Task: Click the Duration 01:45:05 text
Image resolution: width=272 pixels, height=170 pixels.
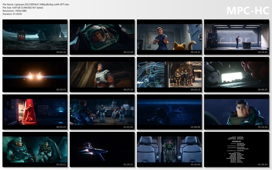Action: click(12, 14)
